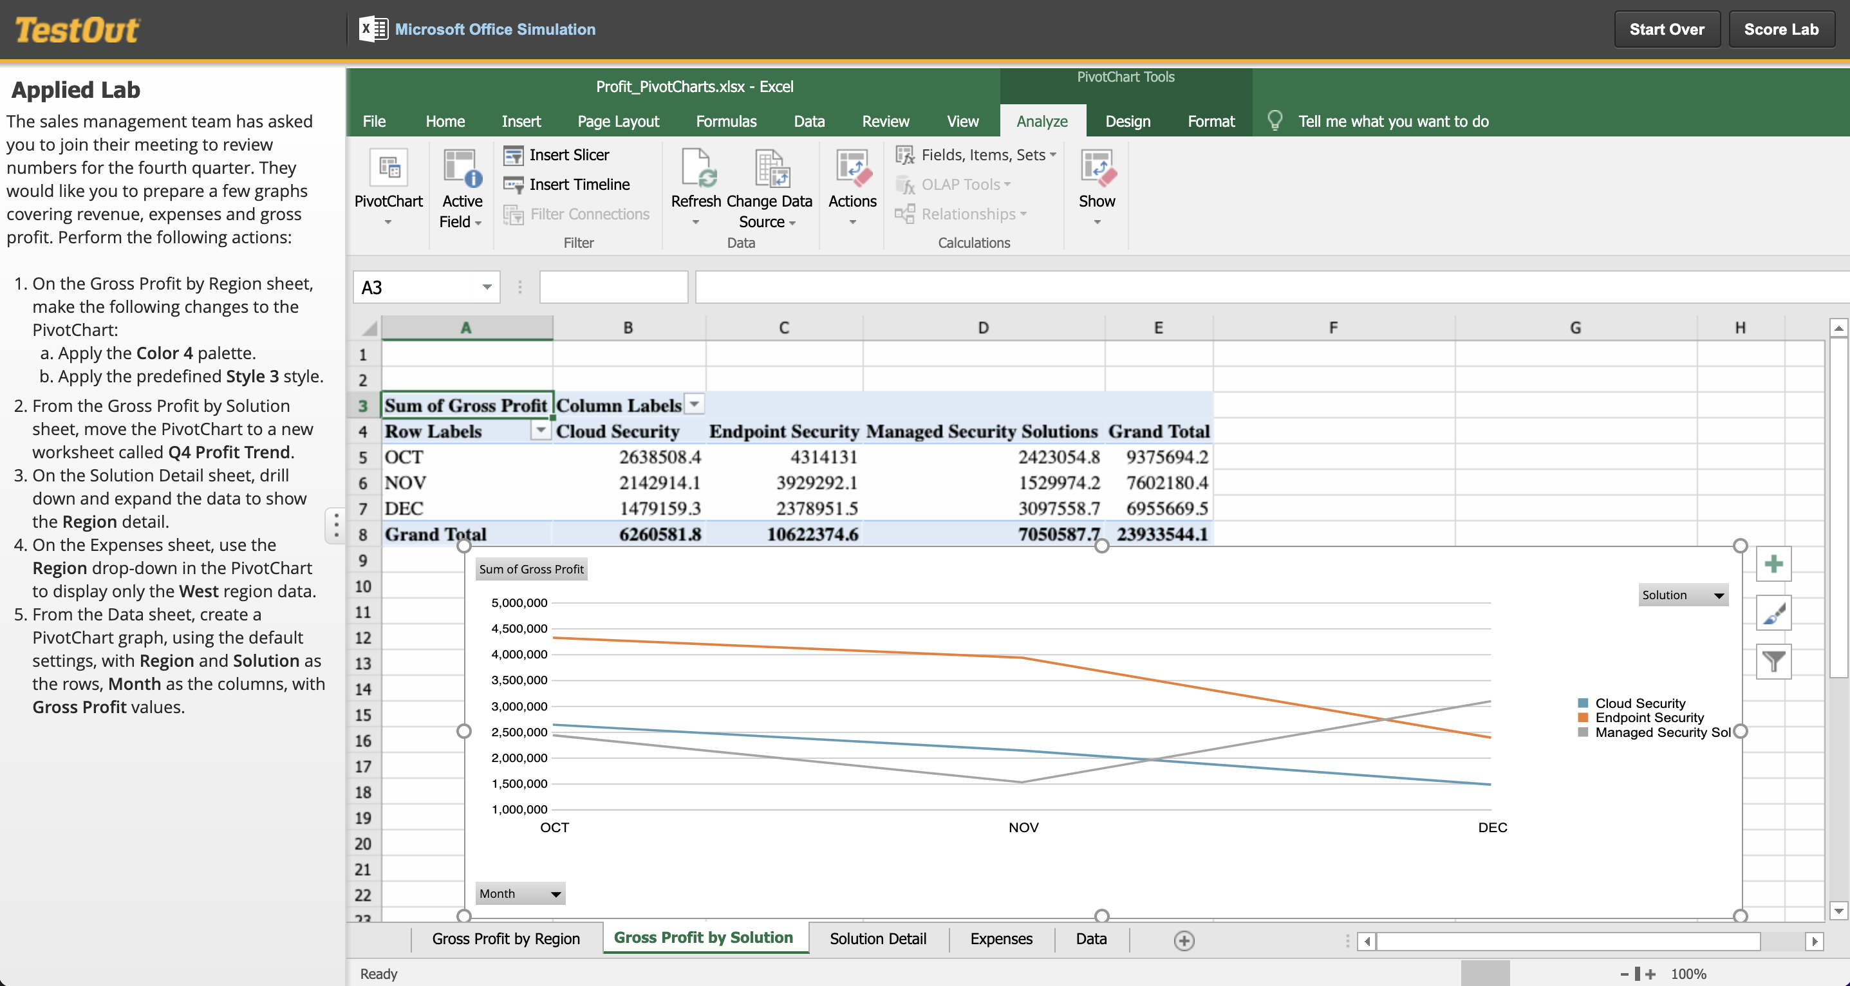Toggle Chart Elements with the plus button
The width and height of the screenshot is (1850, 986).
1773,564
